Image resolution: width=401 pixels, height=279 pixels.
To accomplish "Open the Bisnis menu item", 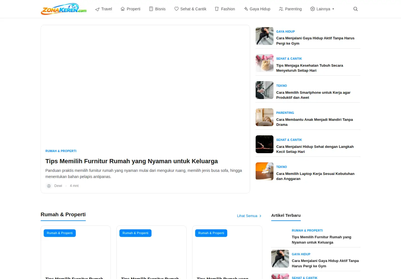I will (x=157, y=9).
